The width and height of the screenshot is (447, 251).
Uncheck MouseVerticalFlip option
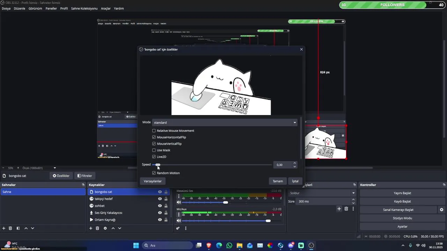[154, 144]
